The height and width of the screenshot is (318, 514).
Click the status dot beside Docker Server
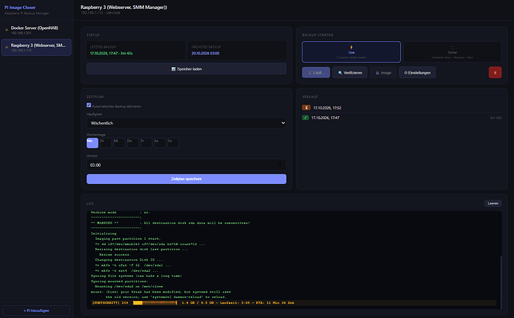pyautogui.click(x=7, y=30)
